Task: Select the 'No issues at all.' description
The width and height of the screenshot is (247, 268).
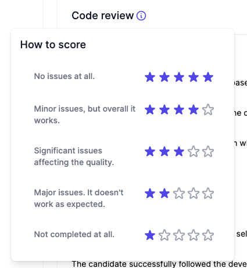Action: pos(65,76)
